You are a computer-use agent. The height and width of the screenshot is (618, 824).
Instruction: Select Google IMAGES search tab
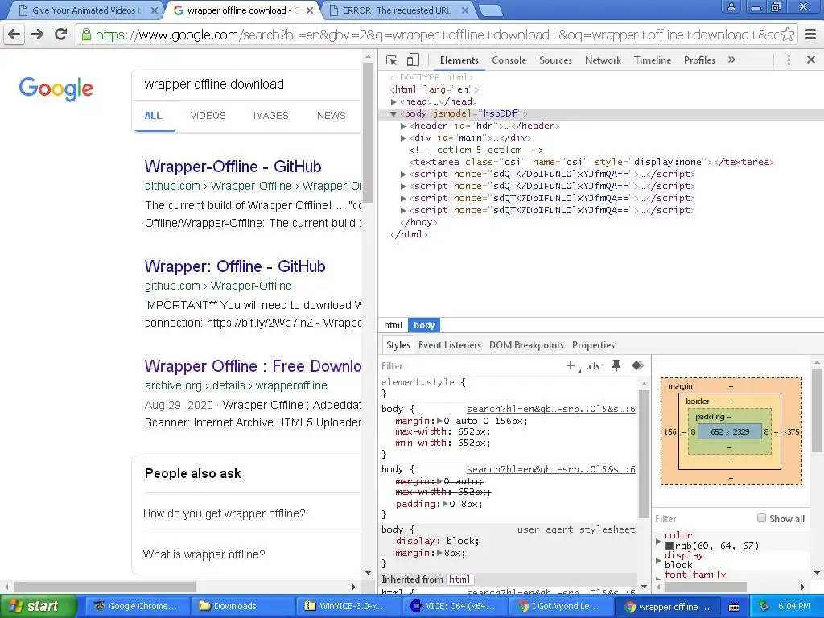coord(270,116)
